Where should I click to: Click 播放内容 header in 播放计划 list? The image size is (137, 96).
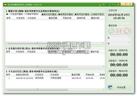[95, 18]
